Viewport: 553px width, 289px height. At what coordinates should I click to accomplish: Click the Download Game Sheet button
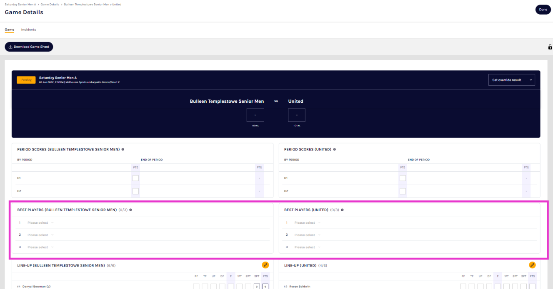pos(29,47)
